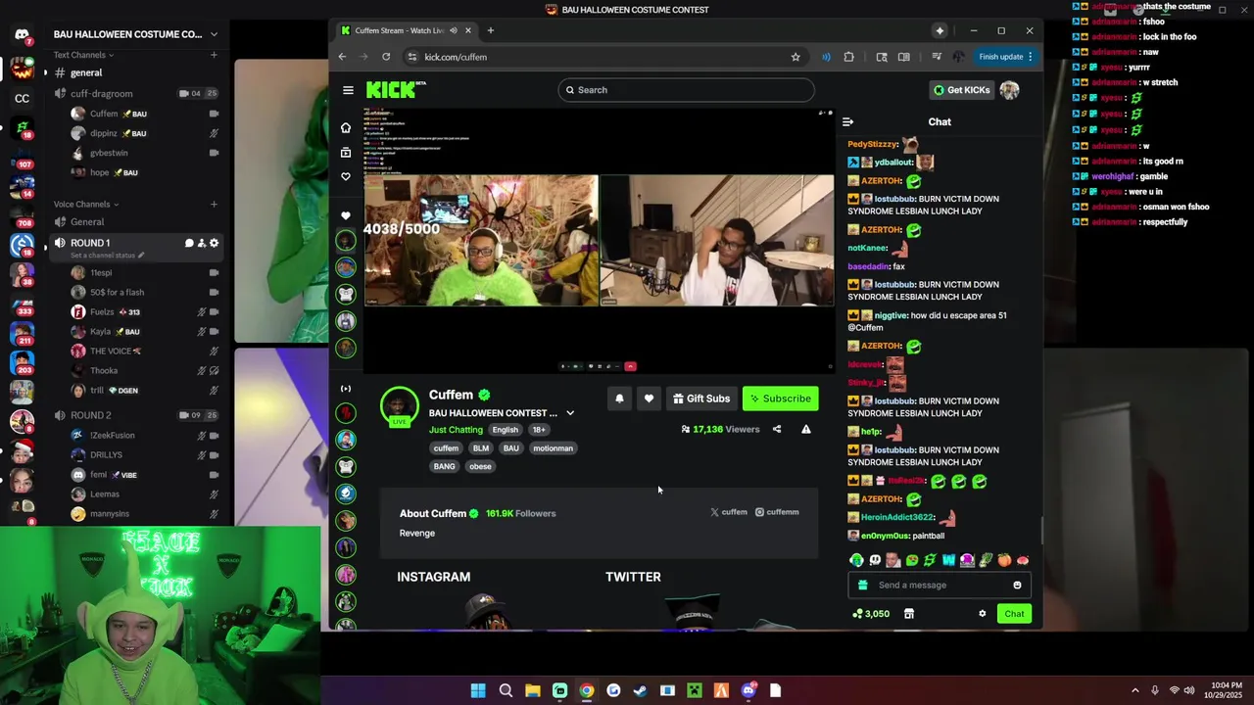Open the cuffemm Instagram link
The height and width of the screenshot is (705, 1254).
click(x=777, y=512)
